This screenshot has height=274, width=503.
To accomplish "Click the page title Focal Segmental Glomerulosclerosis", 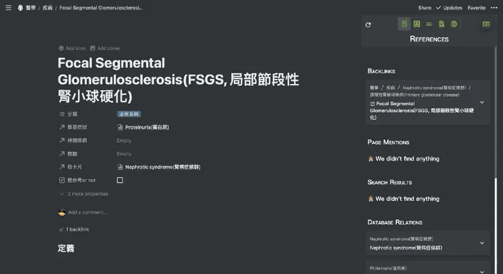I will (x=178, y=80).
